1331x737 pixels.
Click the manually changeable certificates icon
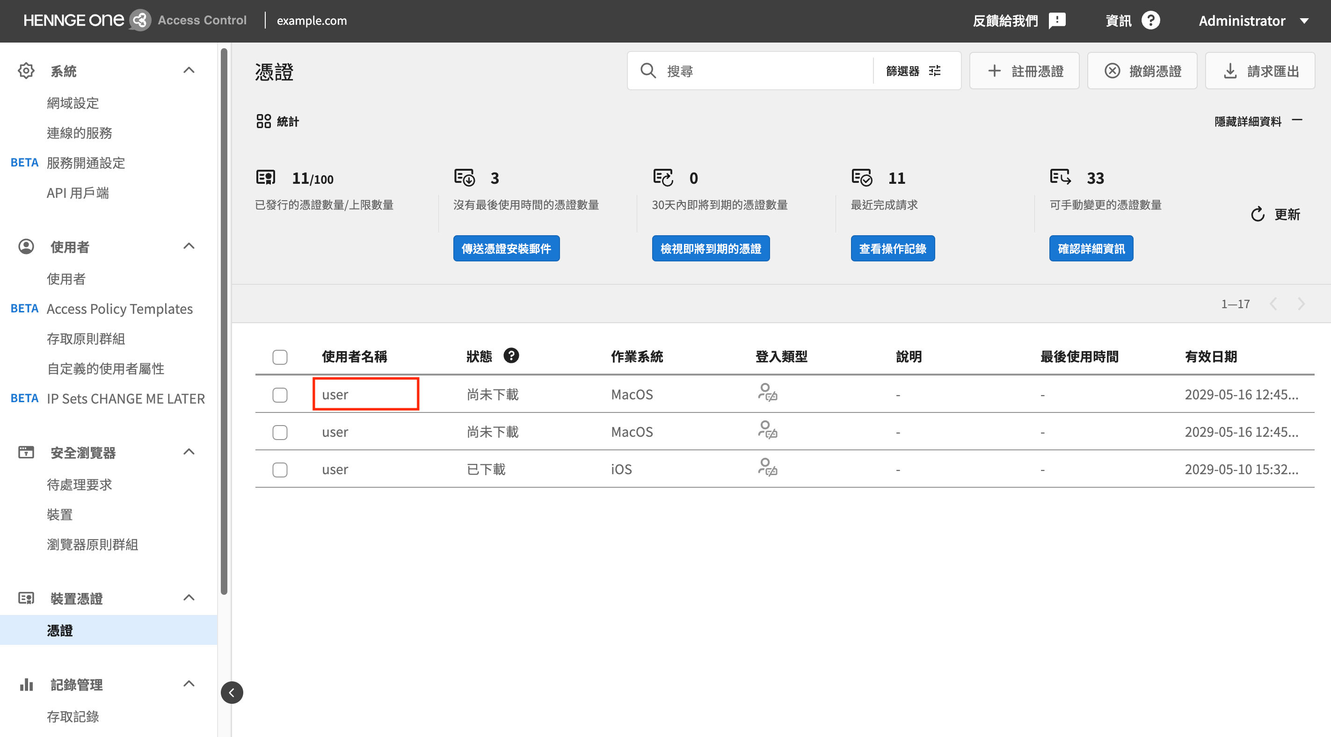pos(1060,177)
